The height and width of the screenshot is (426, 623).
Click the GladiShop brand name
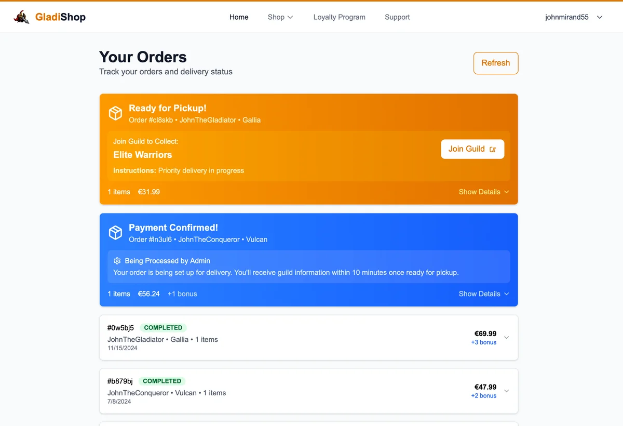click(x=60, y=17)
